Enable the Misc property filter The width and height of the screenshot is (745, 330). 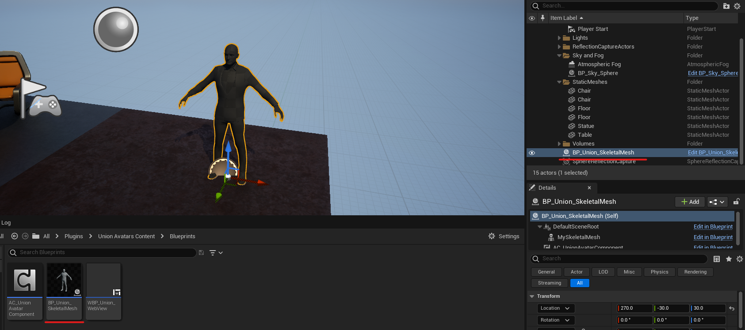pos(629,272)
